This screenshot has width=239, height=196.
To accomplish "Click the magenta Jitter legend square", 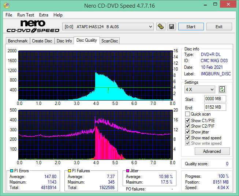I will pyautogui.click(x=128, y=171).
